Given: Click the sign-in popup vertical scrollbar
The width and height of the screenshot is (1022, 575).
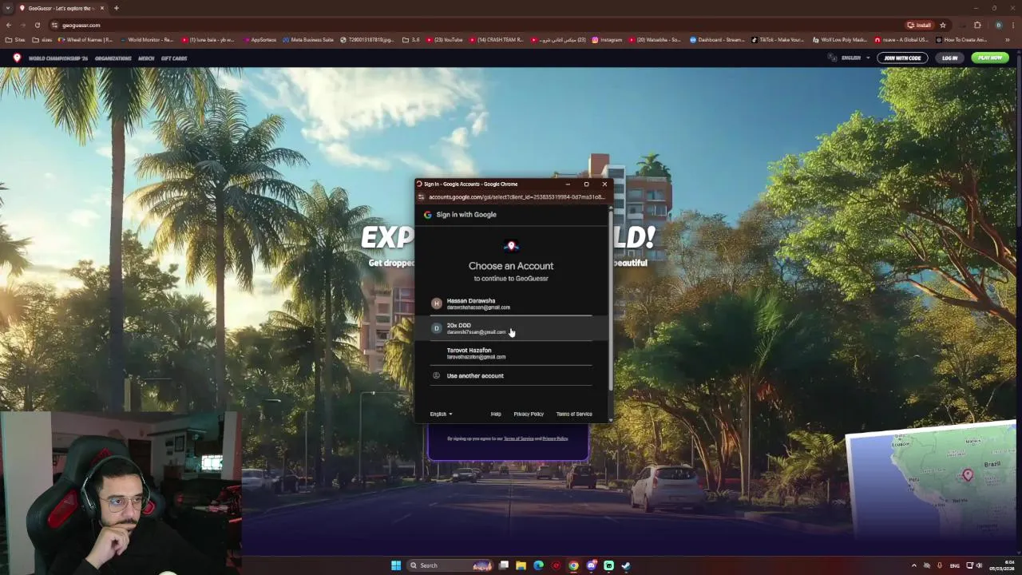Looking at the screenshot, I should point(611,299).
